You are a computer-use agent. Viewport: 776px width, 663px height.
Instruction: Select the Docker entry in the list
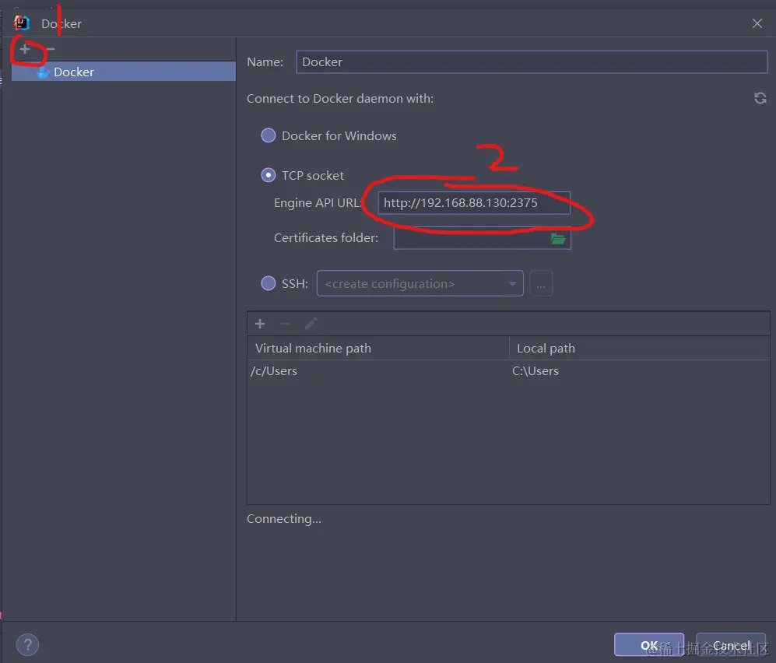point(123,72)
